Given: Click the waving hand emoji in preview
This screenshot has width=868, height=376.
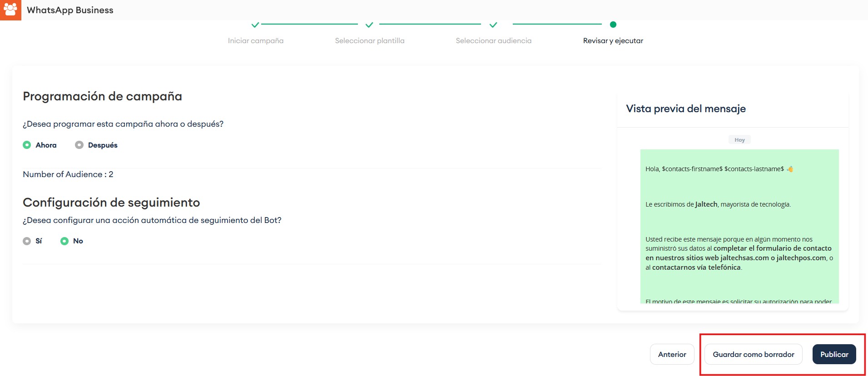Looking at the screenshot, I should pos(790,169).
